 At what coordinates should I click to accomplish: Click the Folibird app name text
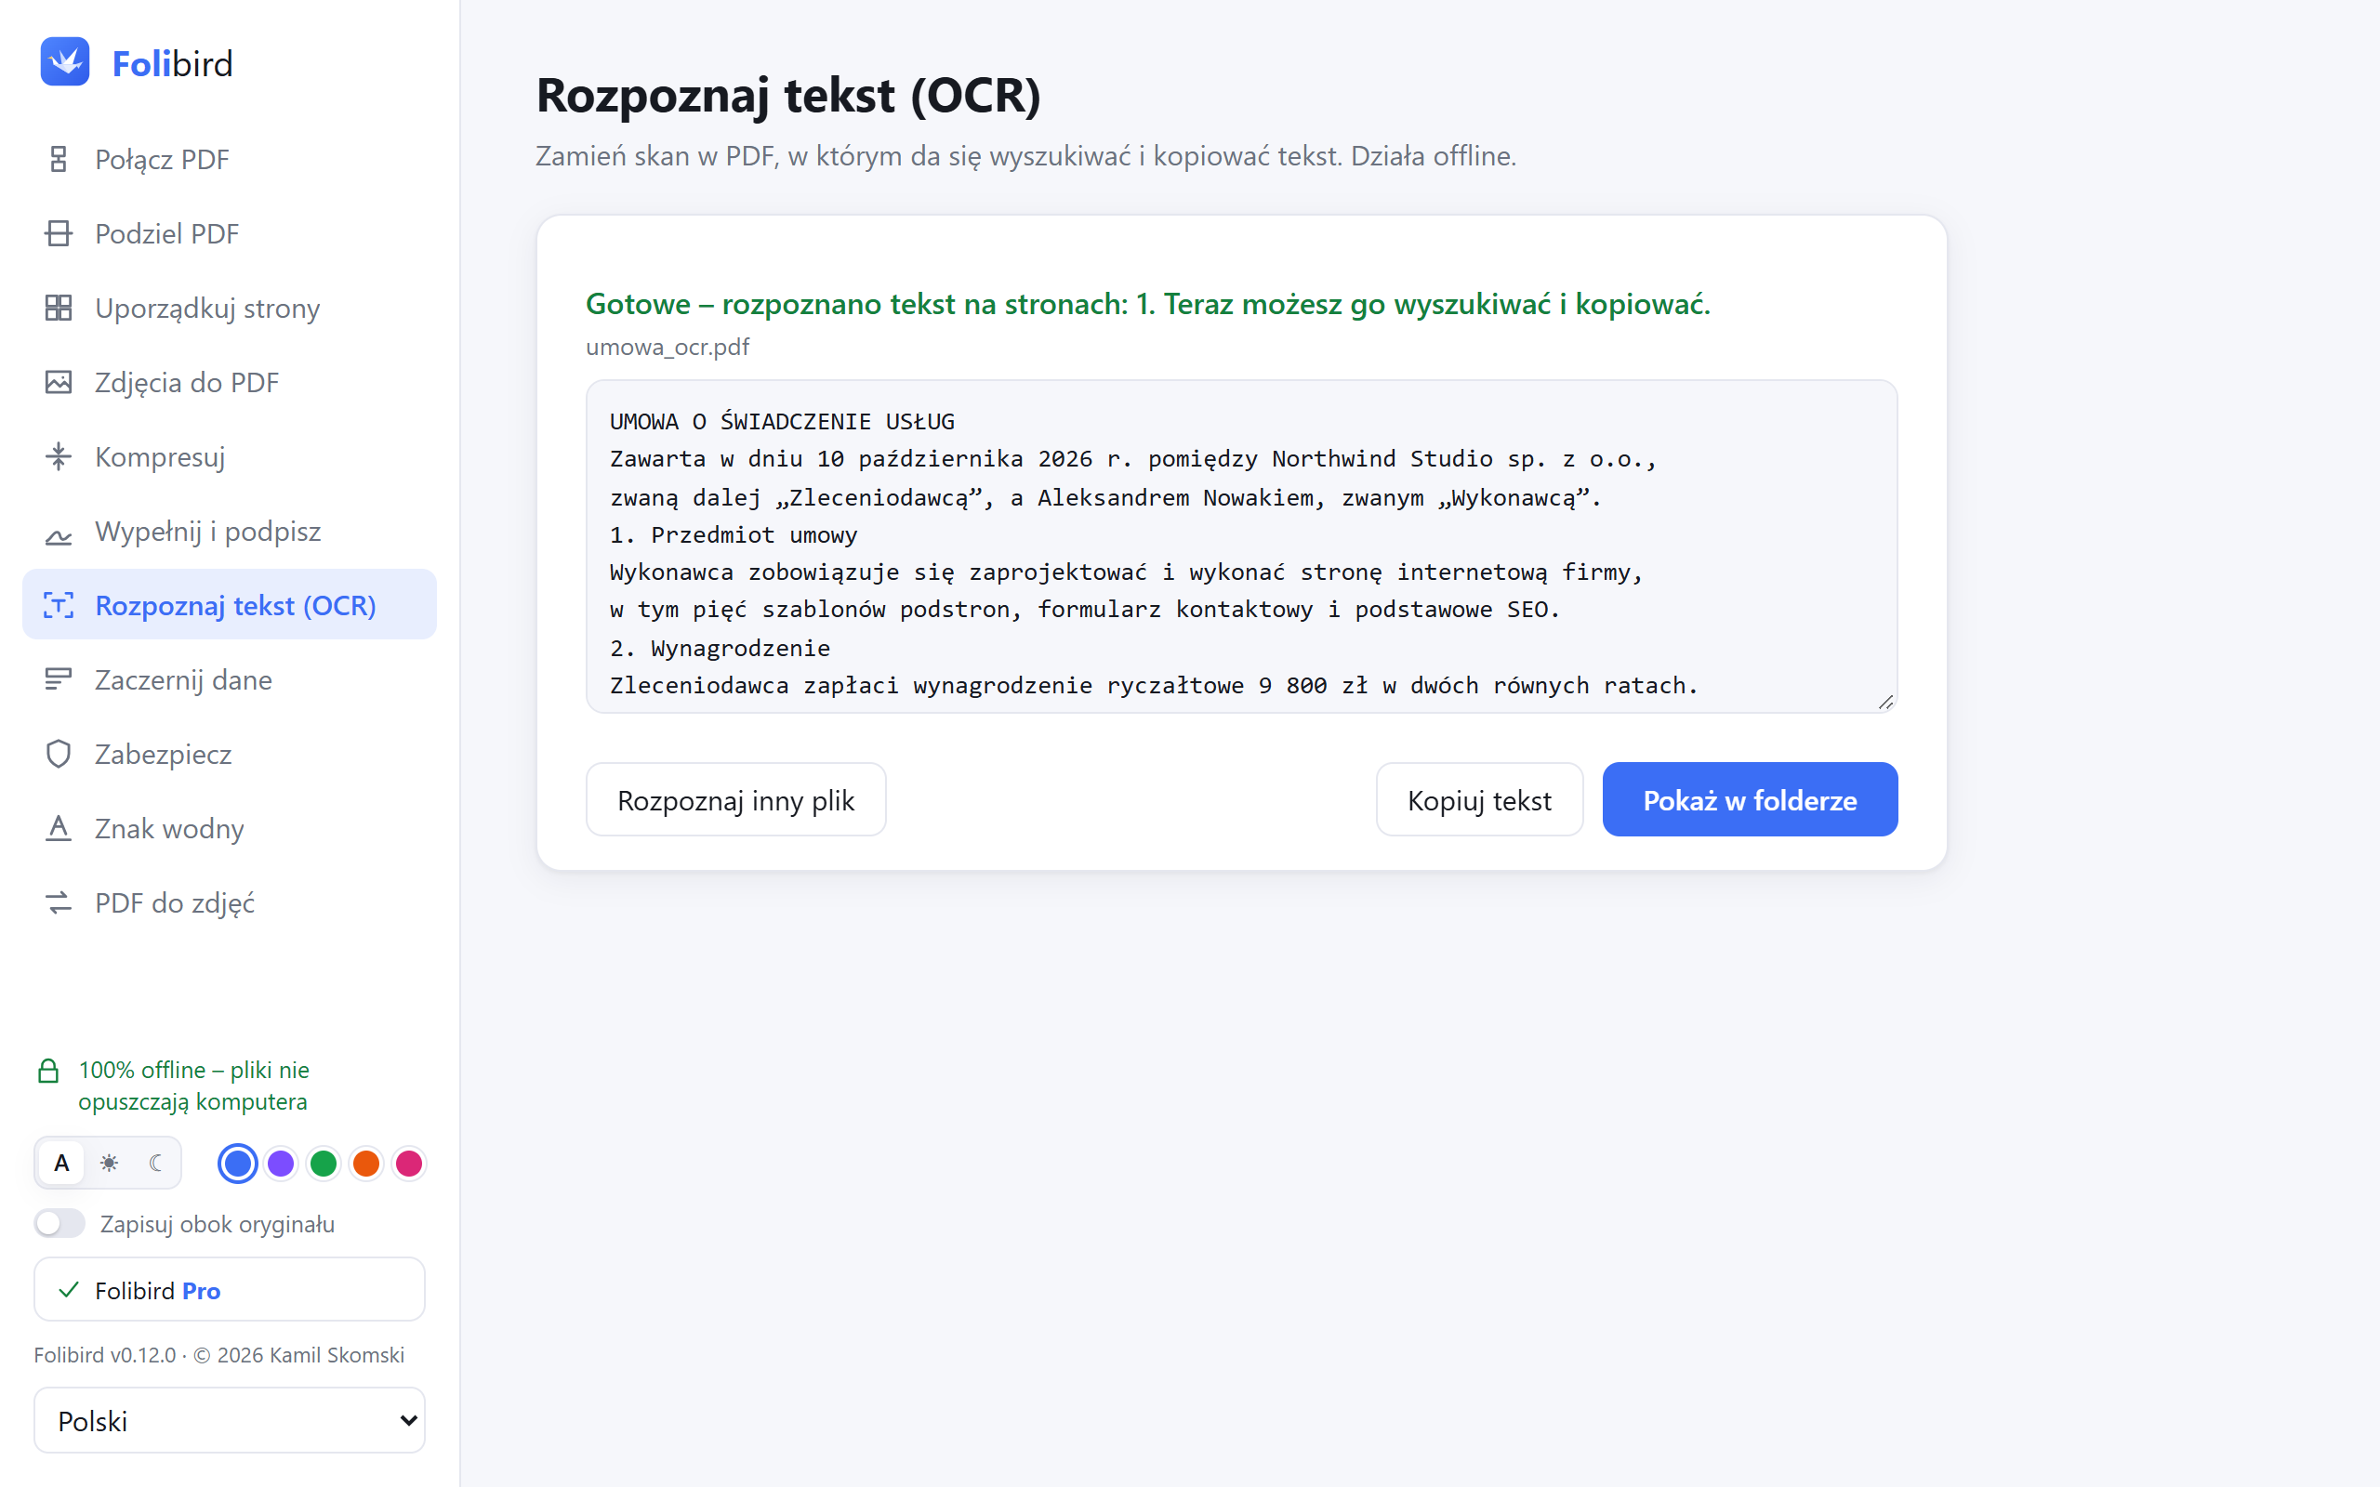pyautogui.click(x=172, y=64)
